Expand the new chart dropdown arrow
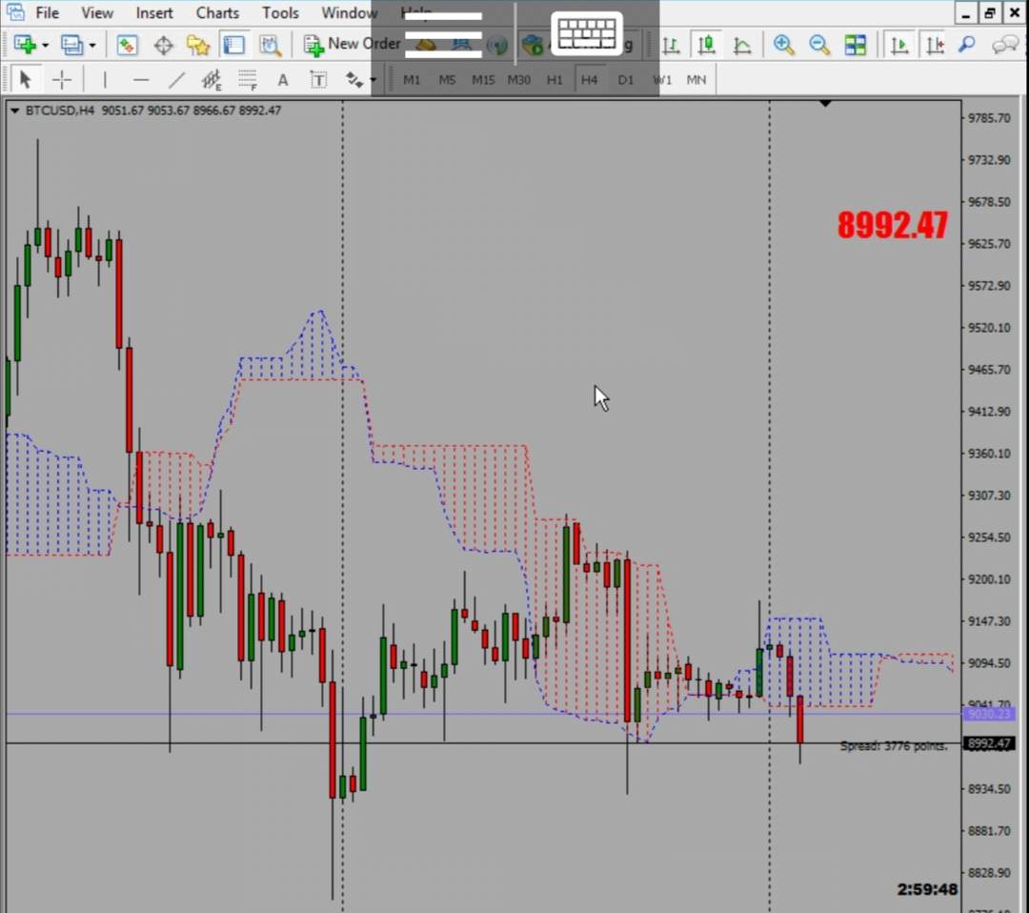The image size is (1029, 913). 46,46
